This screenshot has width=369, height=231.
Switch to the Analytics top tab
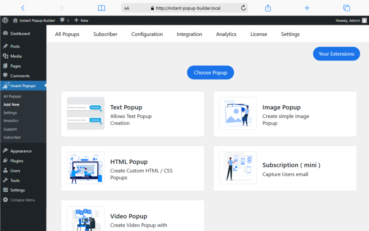[226, 34]
